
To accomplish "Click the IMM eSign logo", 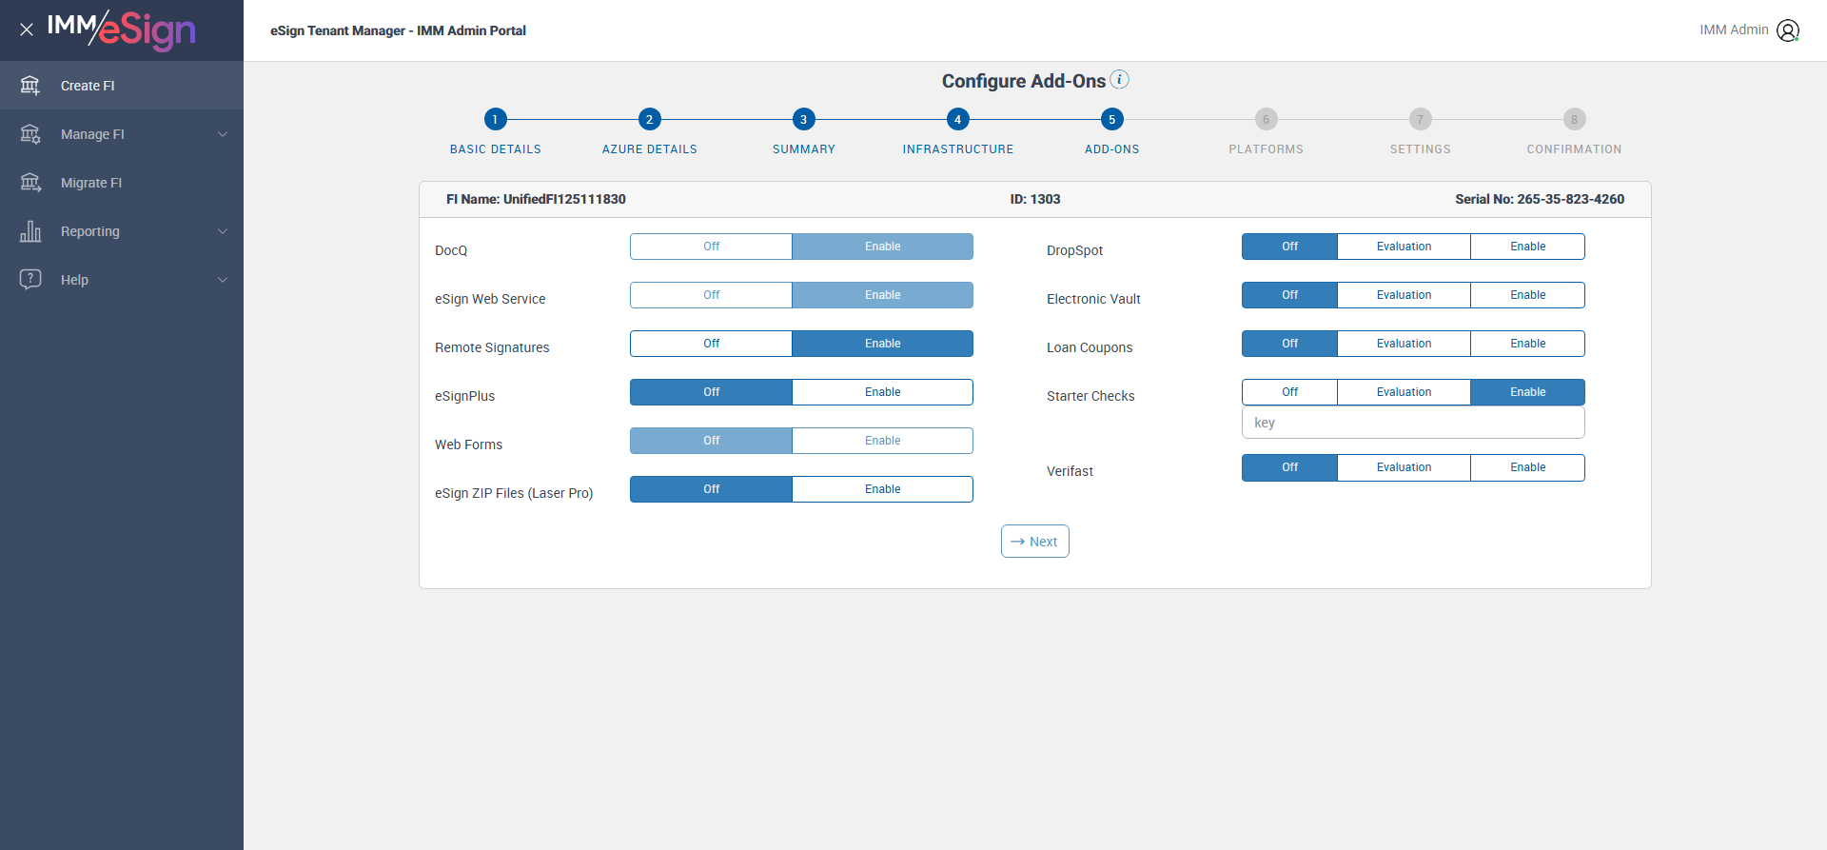I will click(x=121, y=30).
